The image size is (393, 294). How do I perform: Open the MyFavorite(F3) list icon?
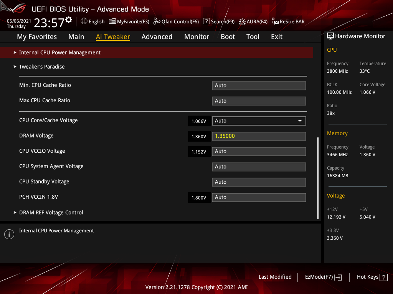tap(112, 21)
